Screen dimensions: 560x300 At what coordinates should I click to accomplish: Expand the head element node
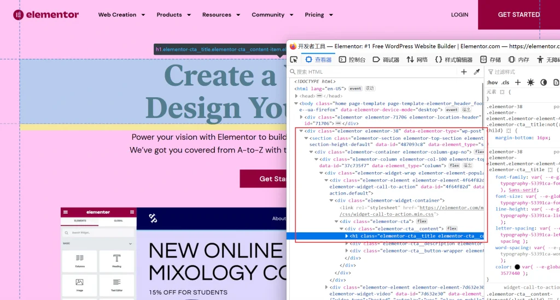click(x=296, y=96)
